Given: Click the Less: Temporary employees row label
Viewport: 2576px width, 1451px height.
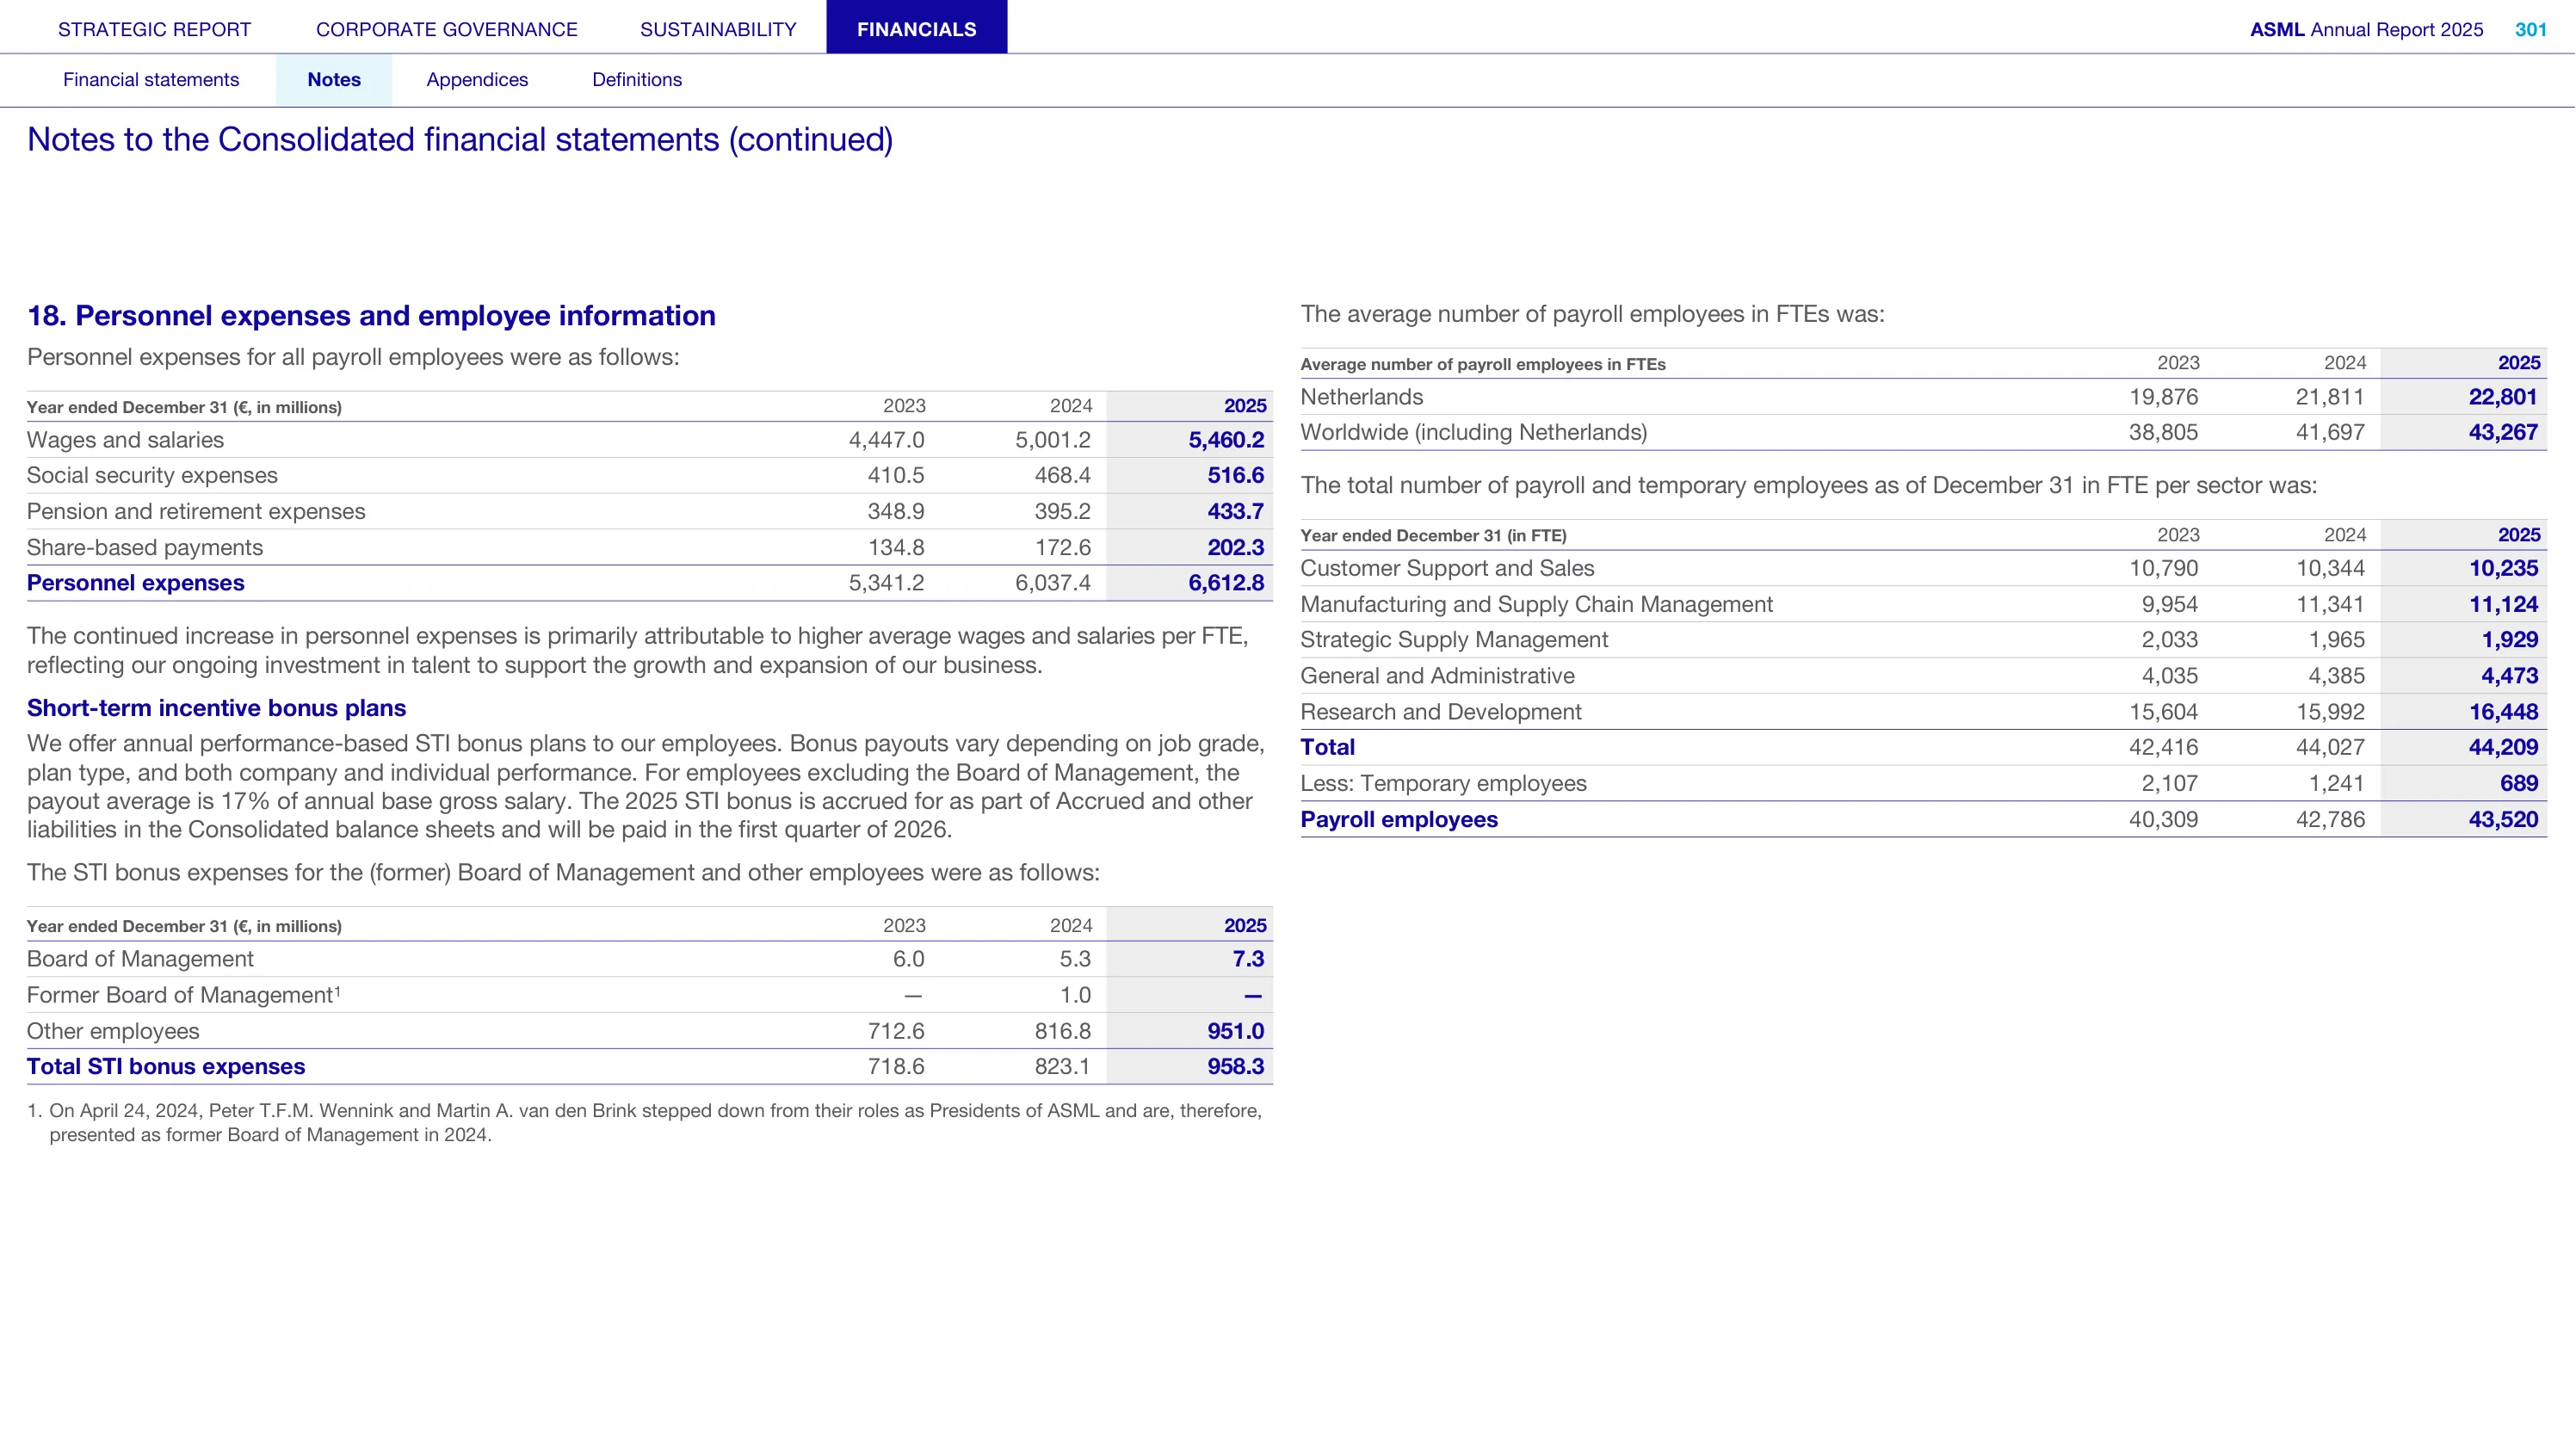Looking at the screenshot, I should coord(1443,784).
